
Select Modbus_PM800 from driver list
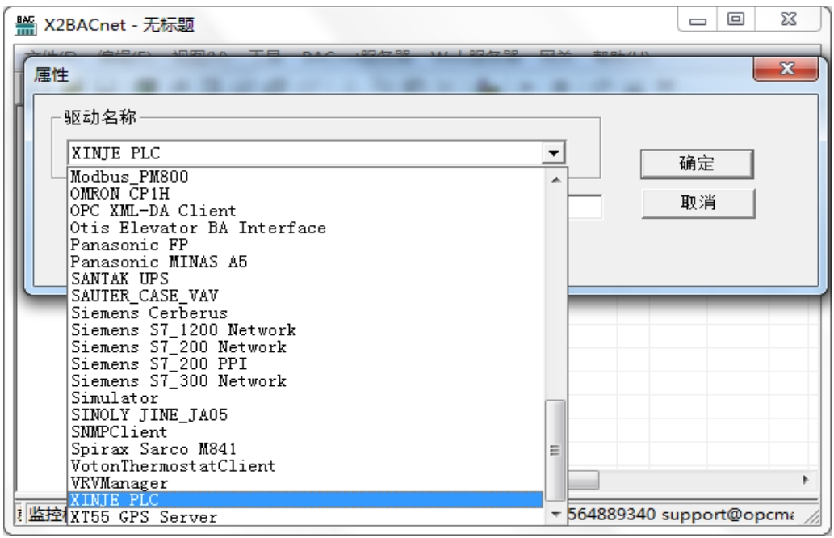(306, 176)
